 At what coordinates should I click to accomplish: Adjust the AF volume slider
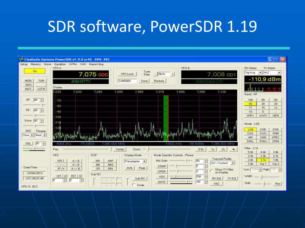tap(35, 105)
